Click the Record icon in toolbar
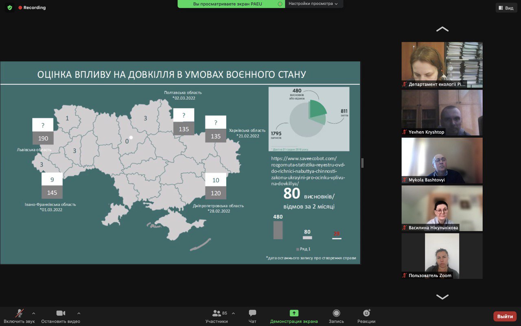Viewport: 521px width, 326px height. click(336, 313)
